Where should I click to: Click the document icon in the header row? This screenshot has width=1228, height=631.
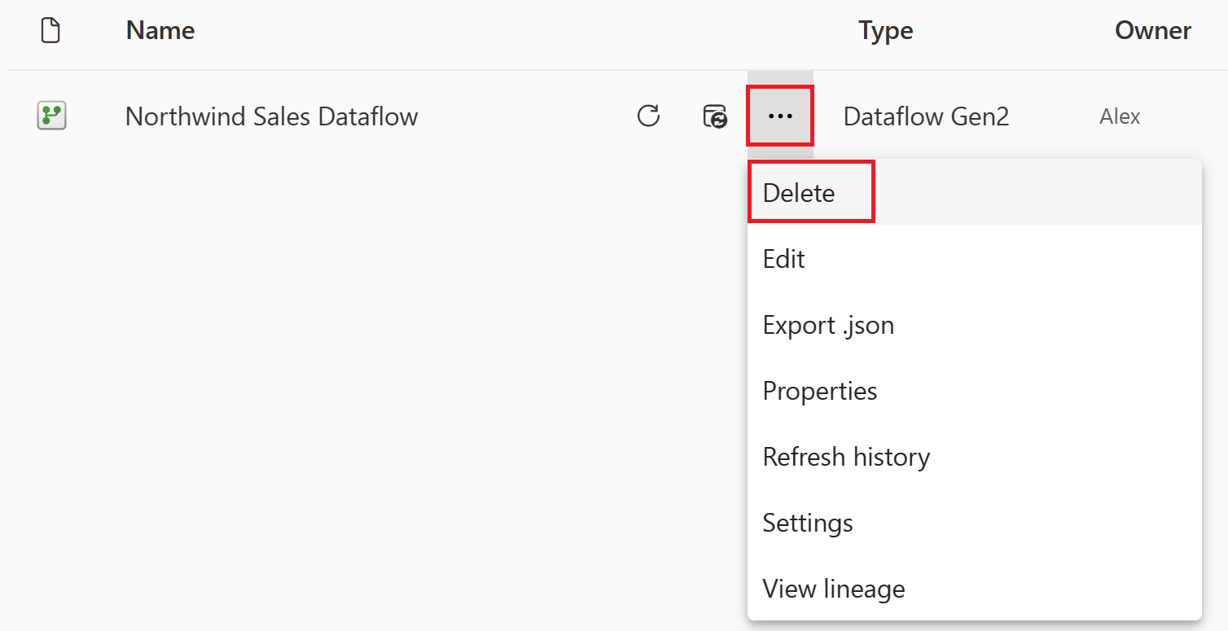pos(50,29)
